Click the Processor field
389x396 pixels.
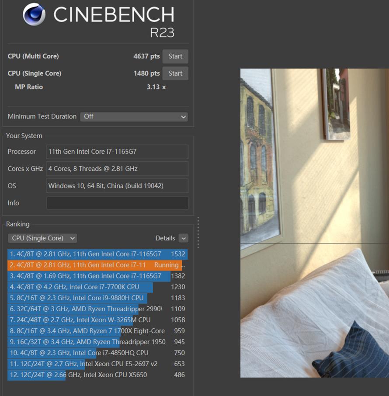[x=117, y=152]
